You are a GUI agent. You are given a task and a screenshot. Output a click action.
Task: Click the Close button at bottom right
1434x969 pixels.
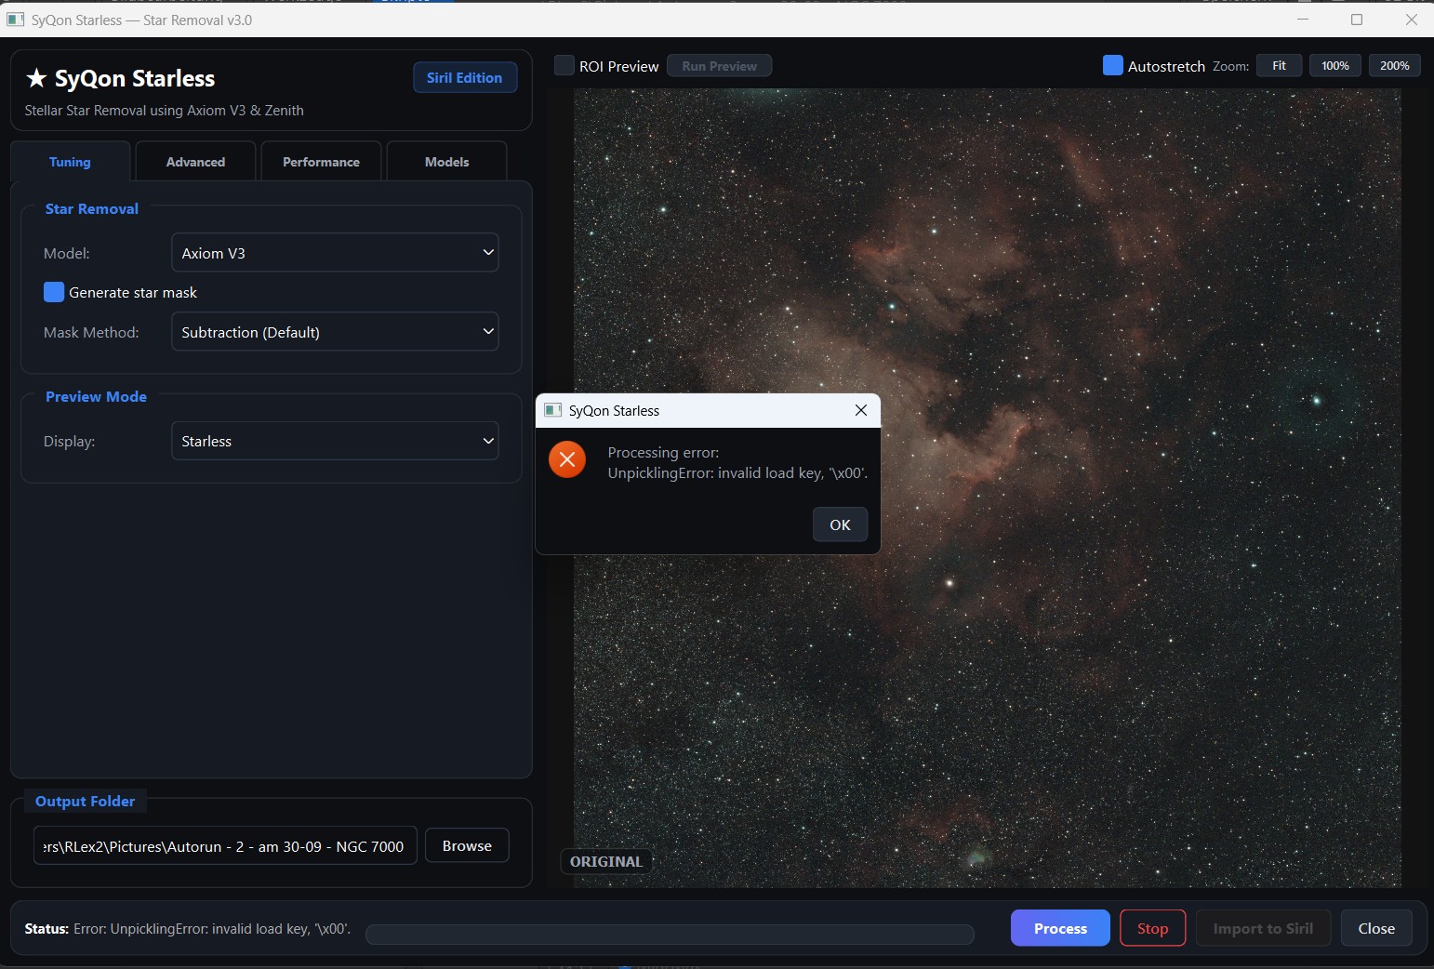pos(1376,928)
